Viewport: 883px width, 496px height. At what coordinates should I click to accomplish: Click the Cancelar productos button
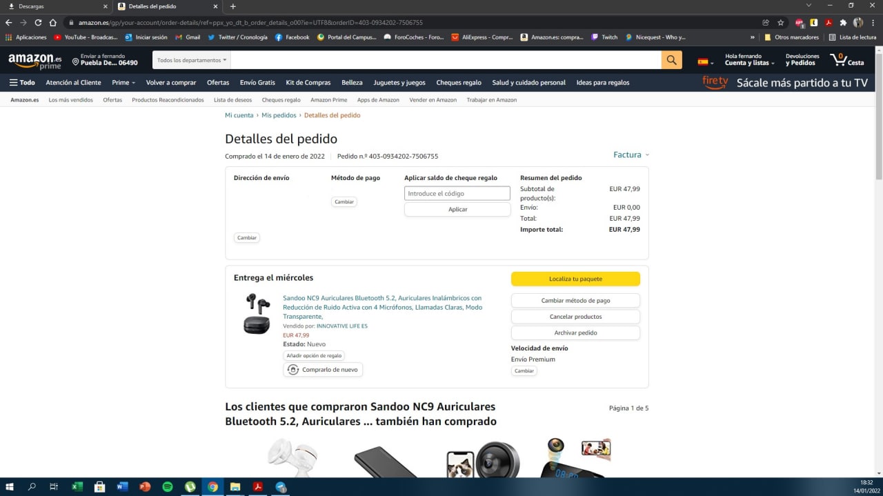[575, 317]
